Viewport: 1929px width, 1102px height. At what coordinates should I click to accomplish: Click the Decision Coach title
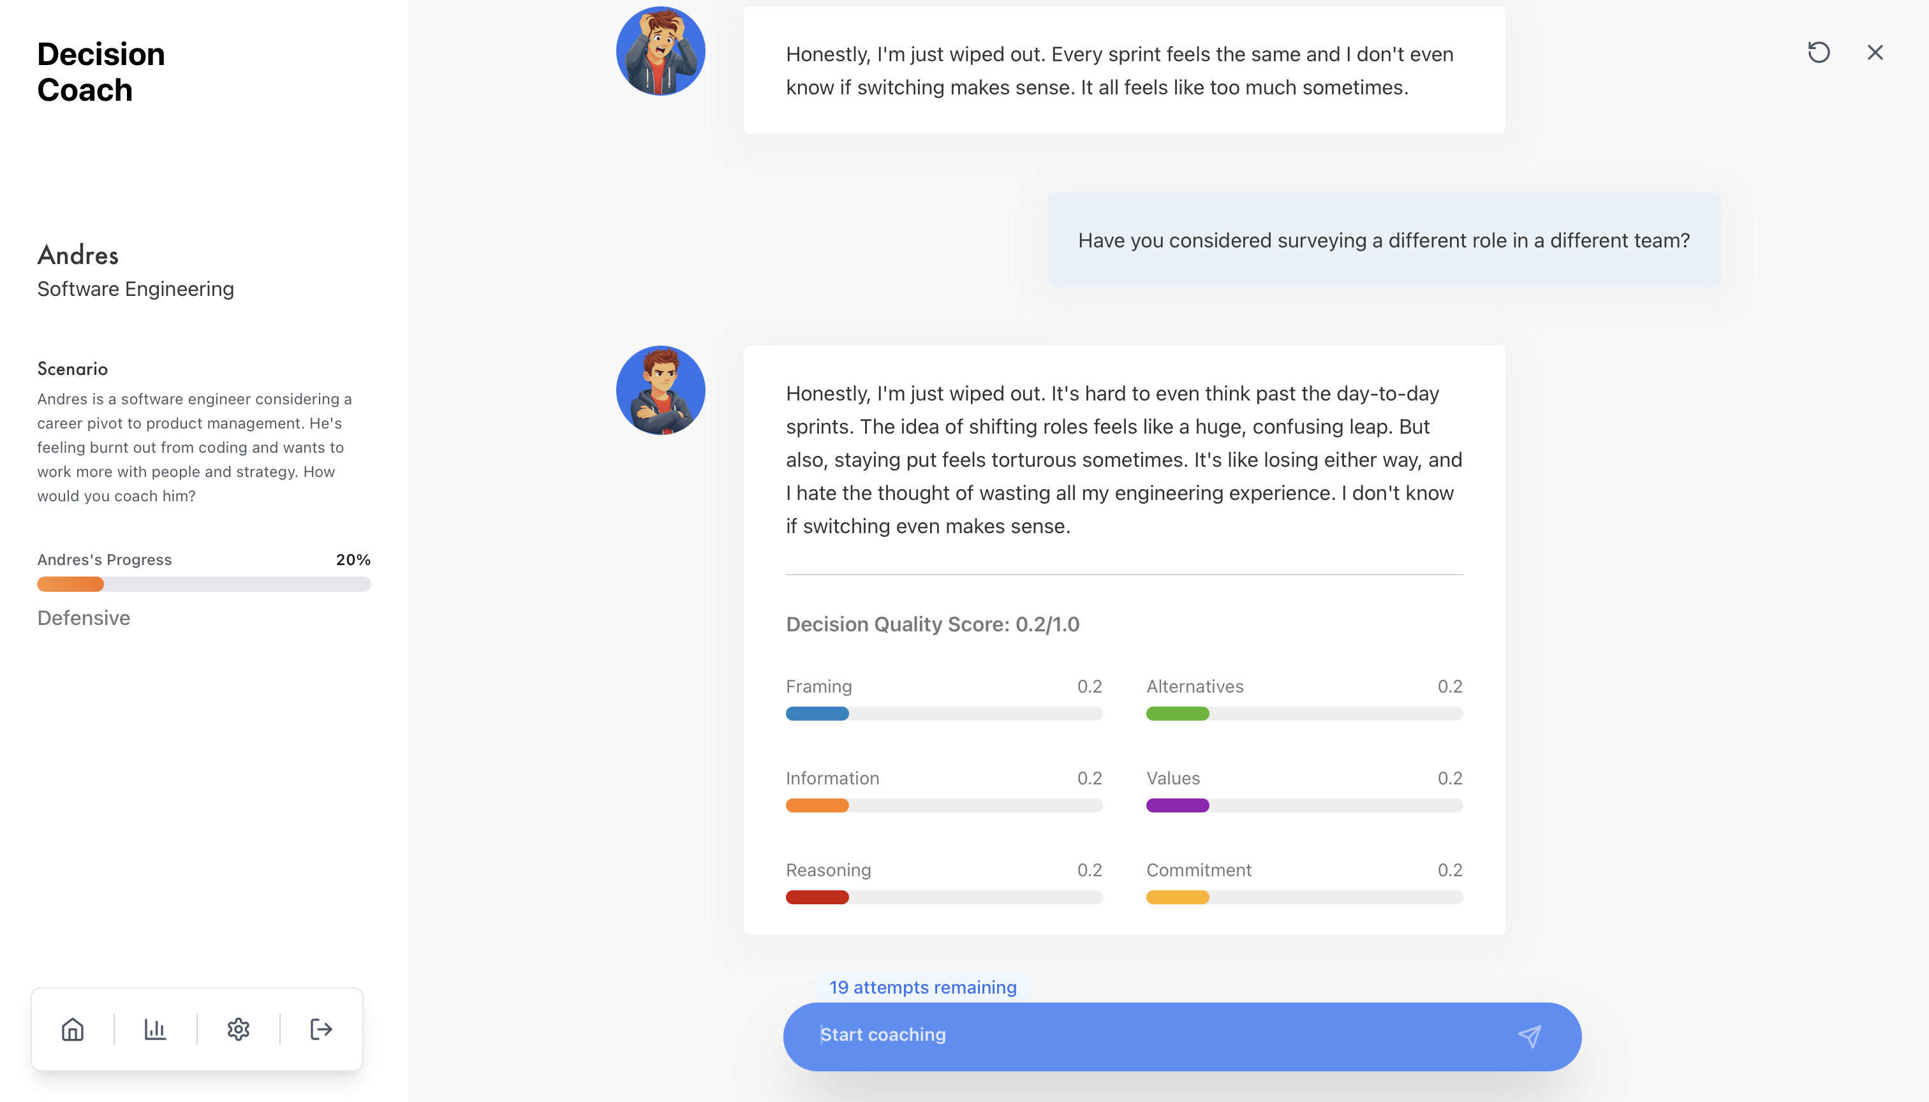101,71
